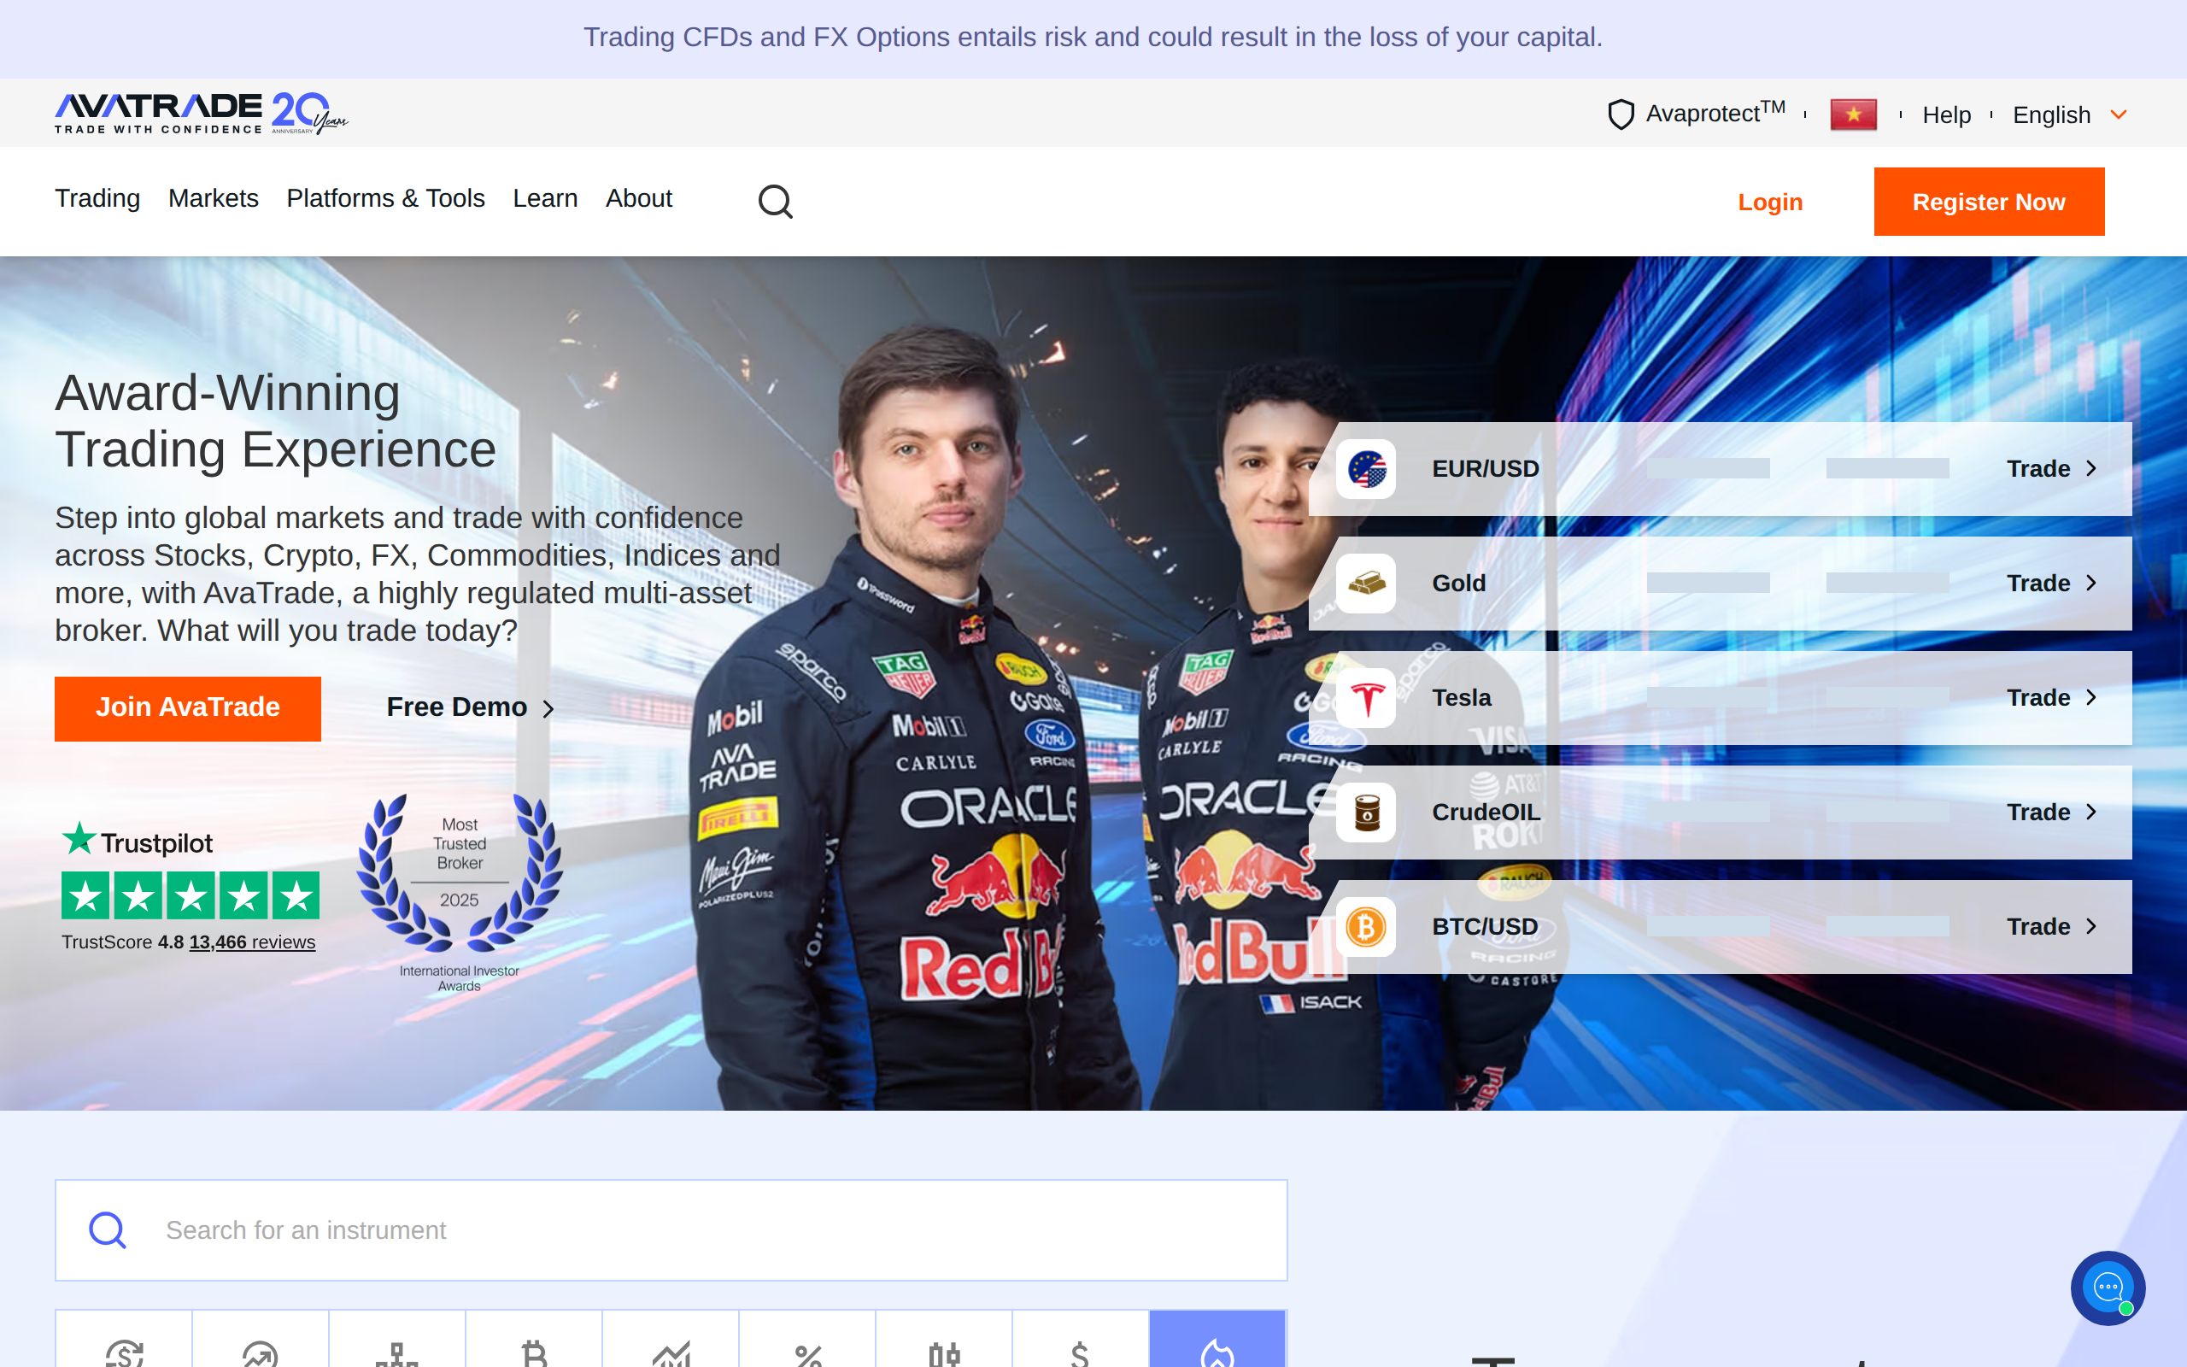This screenshot has height=1367, width=2187.
Task: Click the Avaprotect text link
Action: 1715,113
